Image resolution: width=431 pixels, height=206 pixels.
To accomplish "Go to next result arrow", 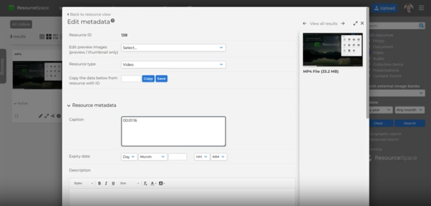I will pos(343,24).
